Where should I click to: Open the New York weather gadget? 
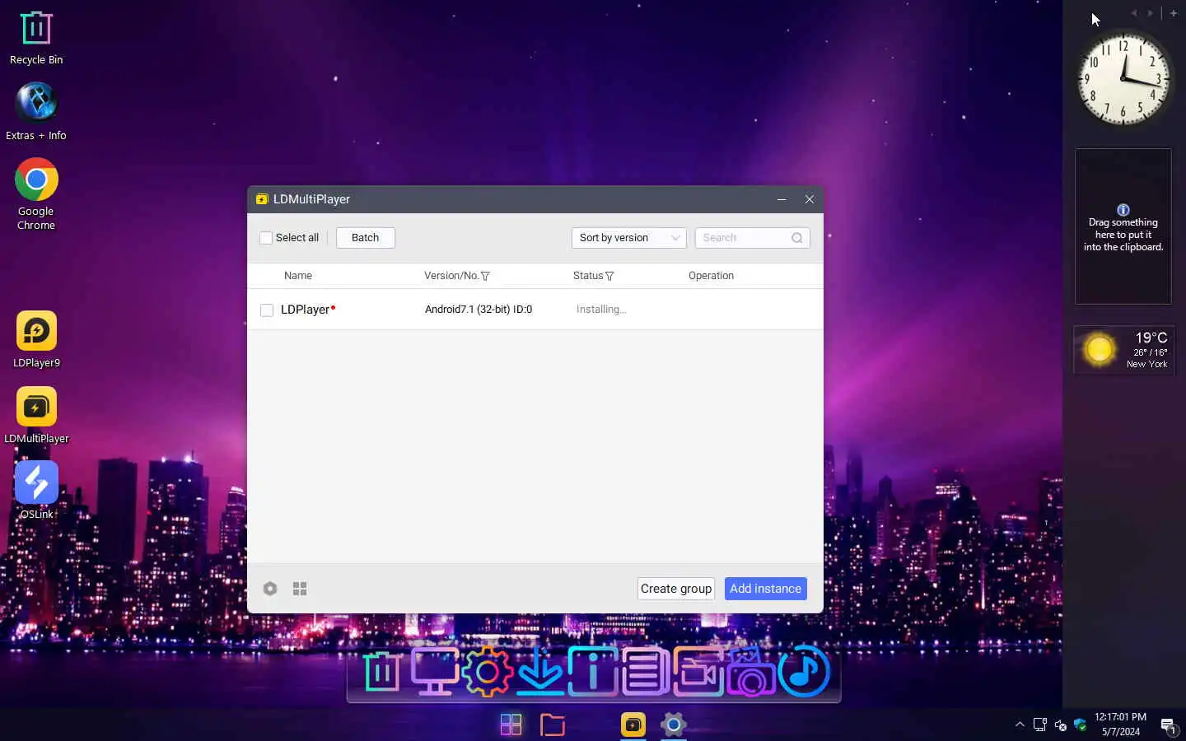(x=1123, y=350)
